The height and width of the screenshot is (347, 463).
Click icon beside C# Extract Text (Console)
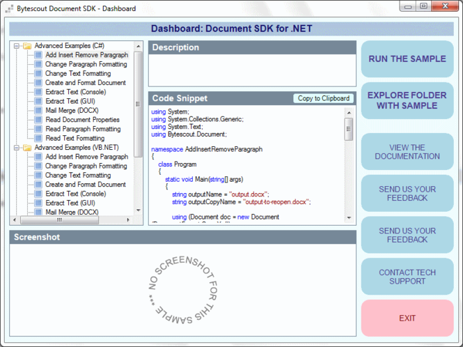pos(38,92)
